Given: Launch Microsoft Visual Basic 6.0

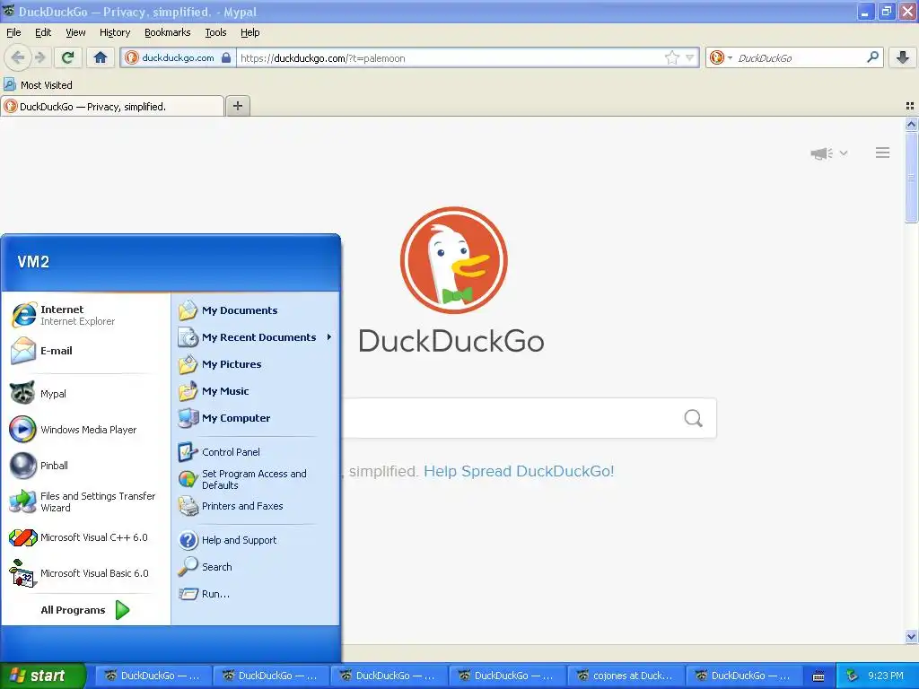Looking at the screenshot, I should (83, 573).
